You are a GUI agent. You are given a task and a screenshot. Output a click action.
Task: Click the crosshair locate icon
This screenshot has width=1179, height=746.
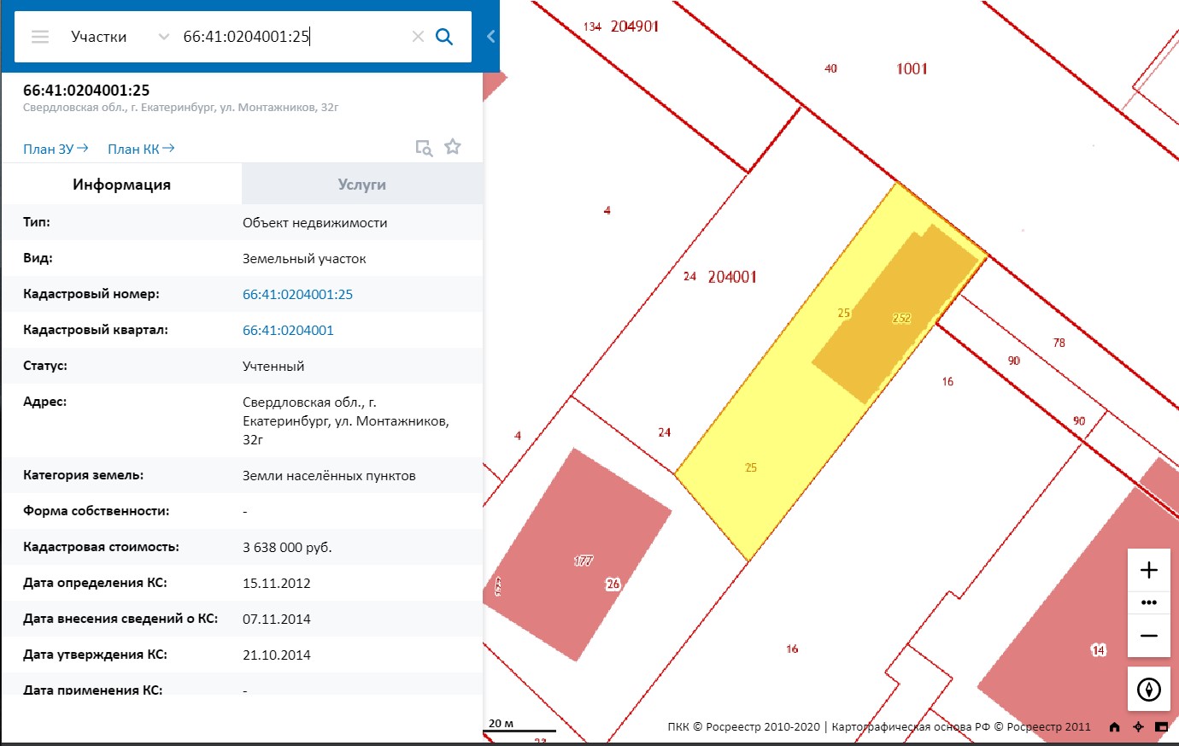pos(1138,727)
